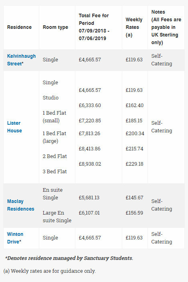Select the Studio room type text
Viewport: 188px width, 282px height.
coord(51,97)
